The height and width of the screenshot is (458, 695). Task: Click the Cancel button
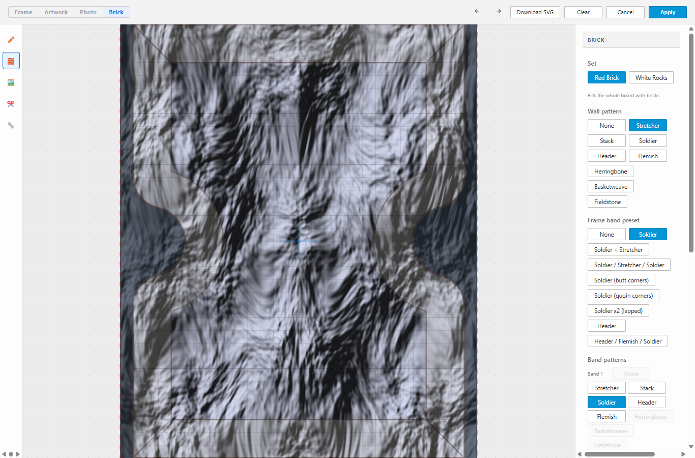click(625, 12)
